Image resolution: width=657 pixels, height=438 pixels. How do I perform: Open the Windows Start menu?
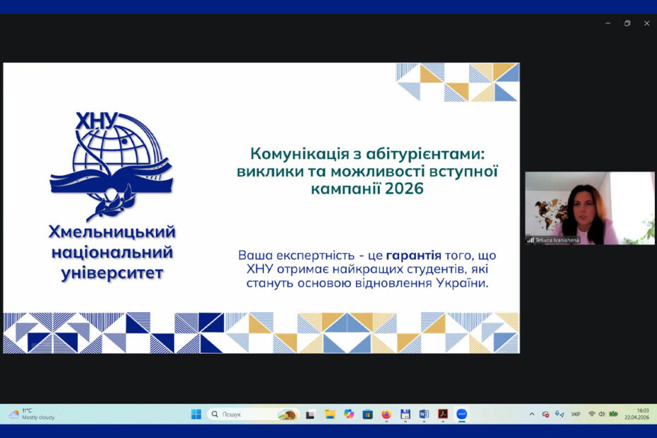click(196, 415)
